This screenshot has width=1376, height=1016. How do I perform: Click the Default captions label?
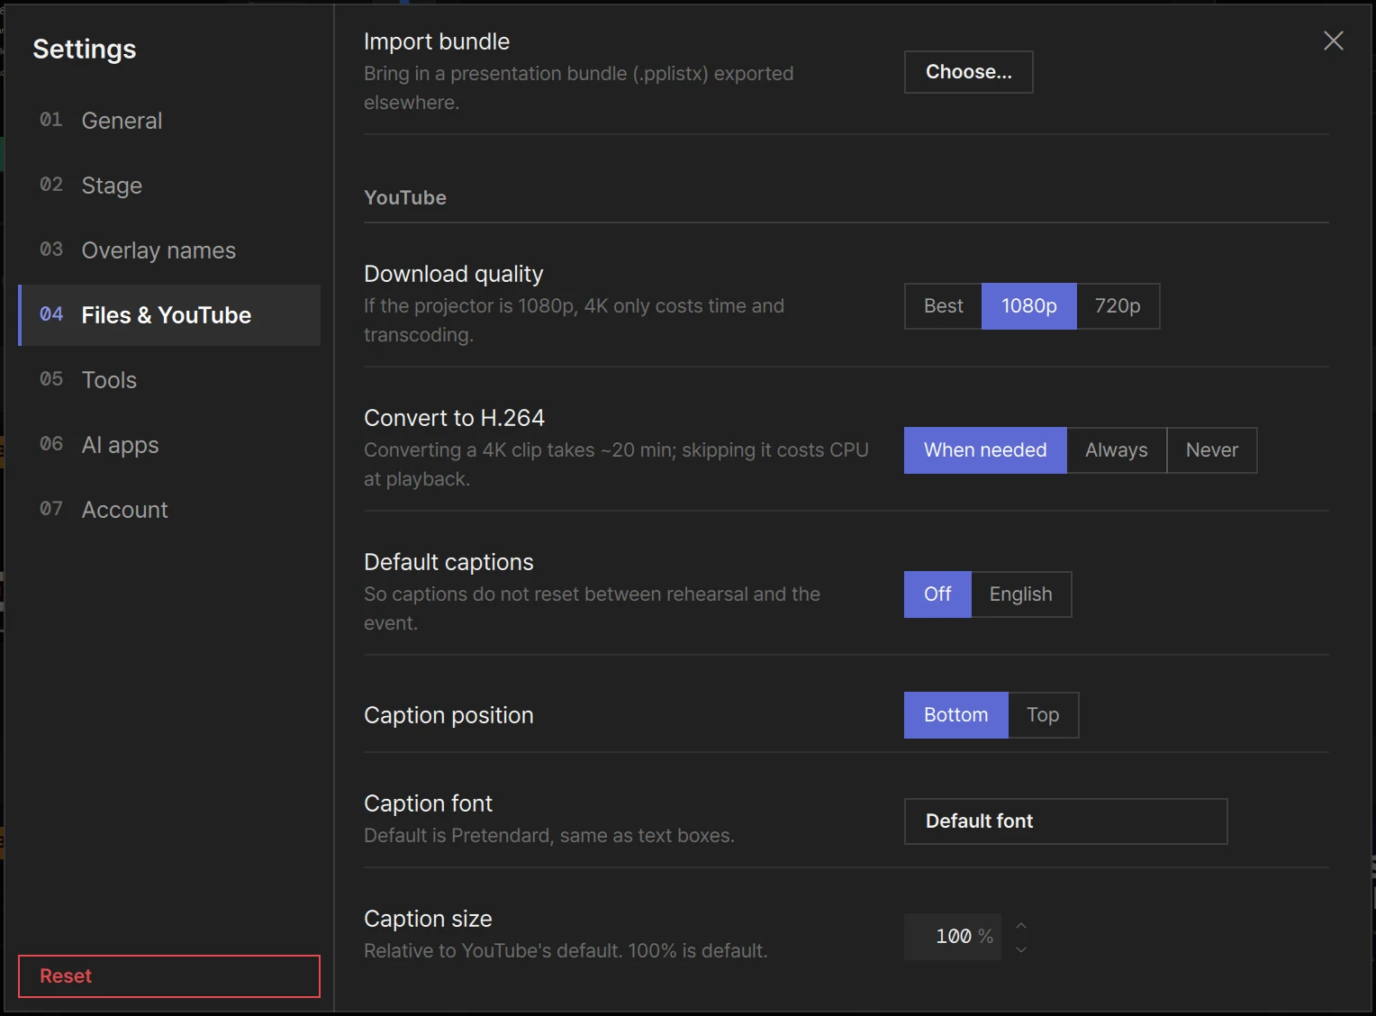[448, 562]
